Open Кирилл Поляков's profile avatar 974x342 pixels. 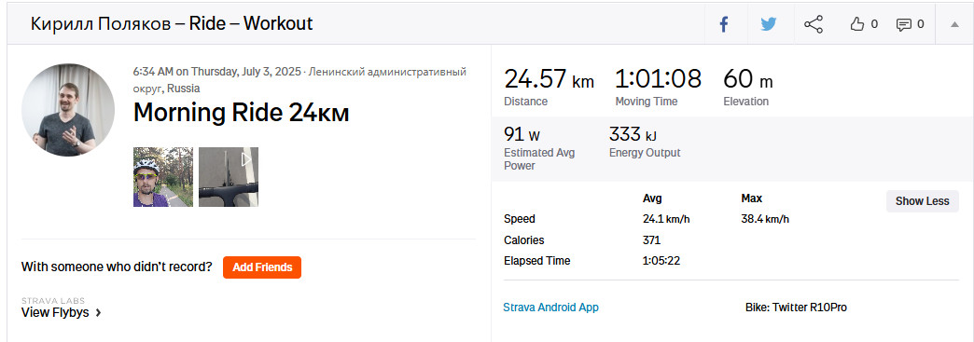click(68, 110)
